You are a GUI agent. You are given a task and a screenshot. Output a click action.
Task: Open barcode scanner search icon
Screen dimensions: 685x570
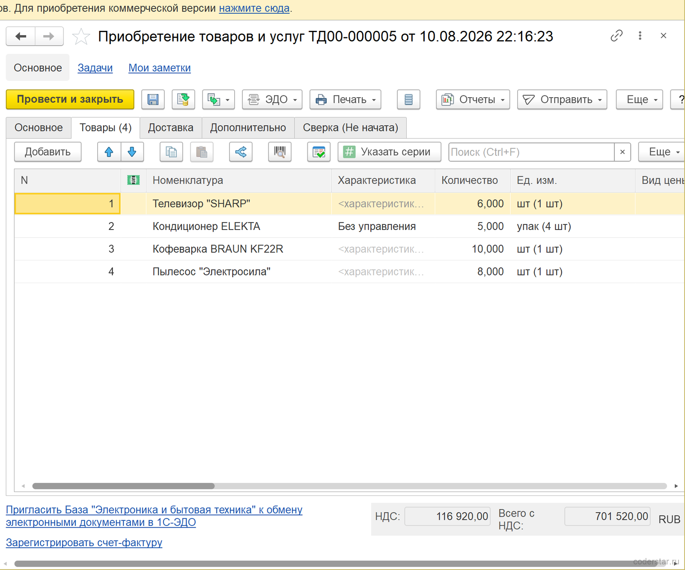[x=280, y=152]
